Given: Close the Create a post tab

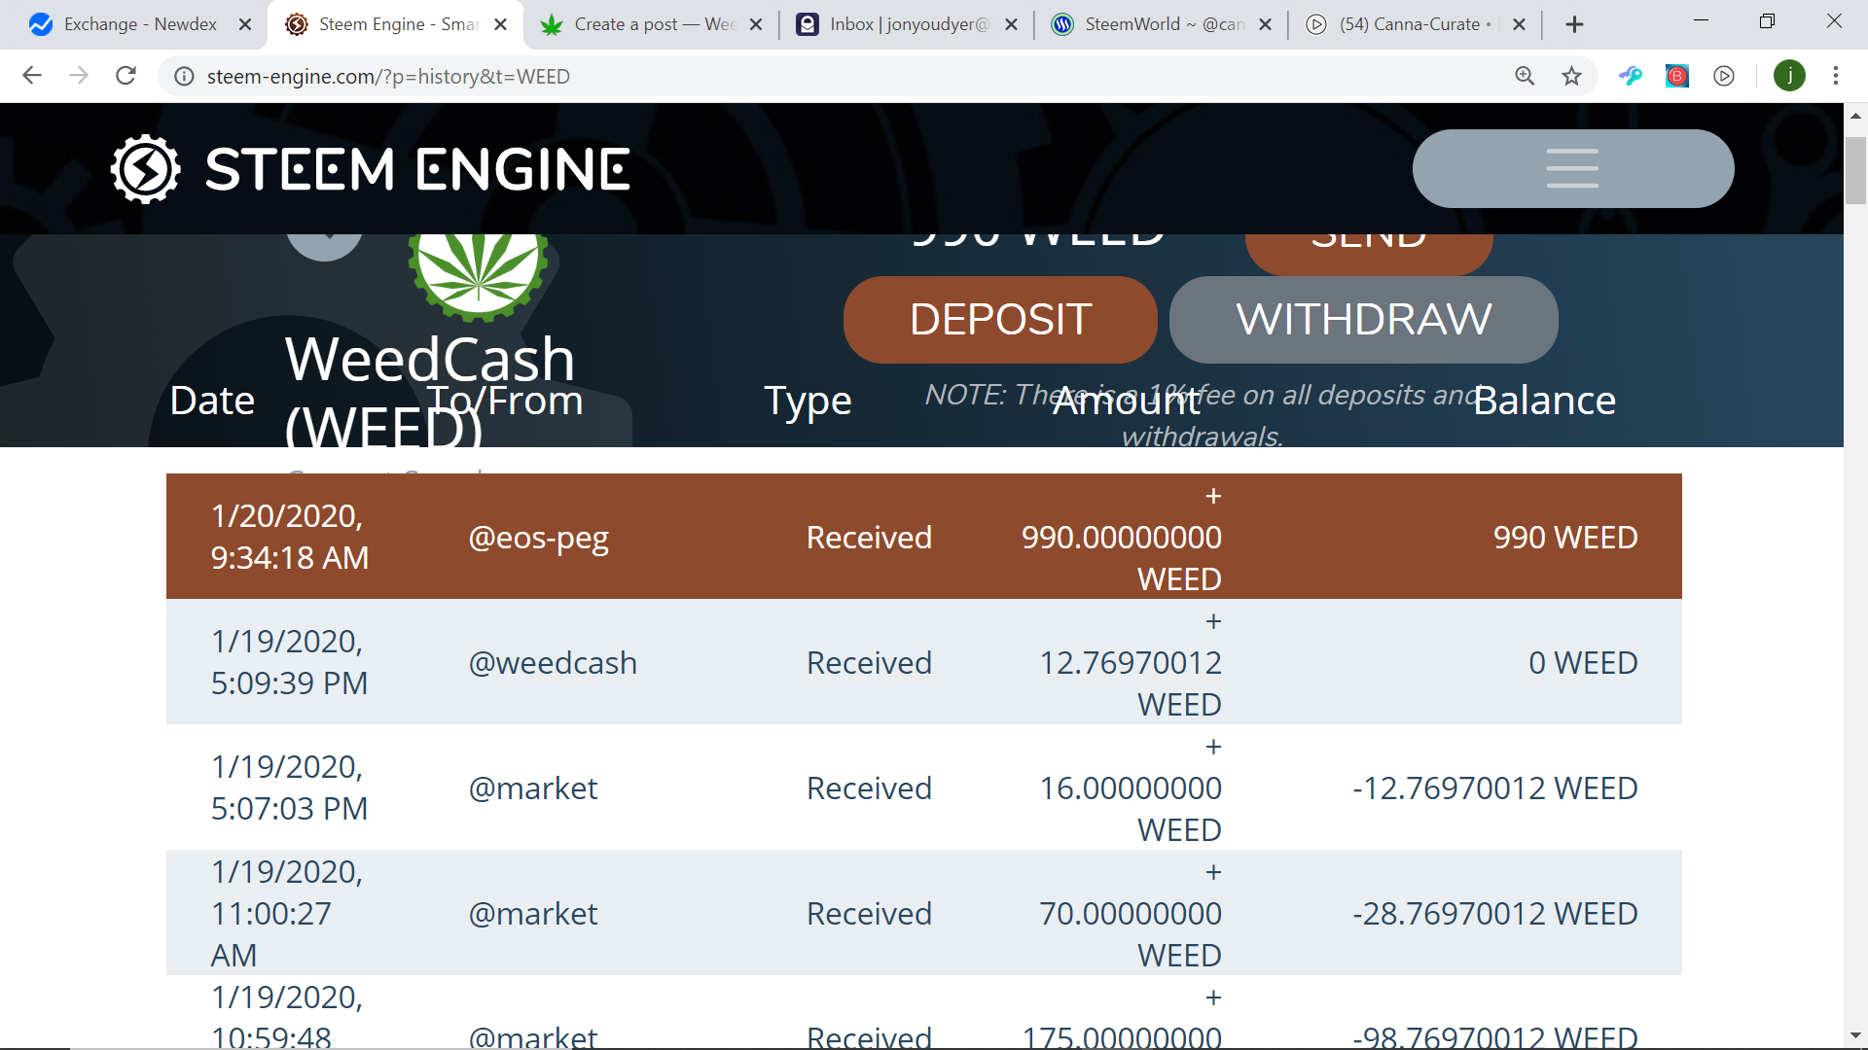Looking at the screenshot, I should coord(756,24).
